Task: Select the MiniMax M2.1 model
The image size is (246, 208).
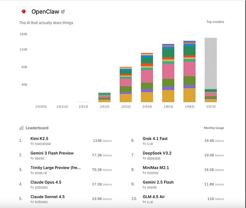Action: click(x=156, y=168)
